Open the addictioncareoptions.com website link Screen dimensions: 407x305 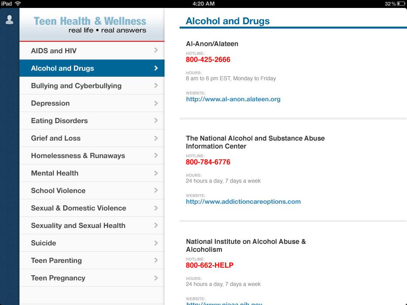(243, 201)
